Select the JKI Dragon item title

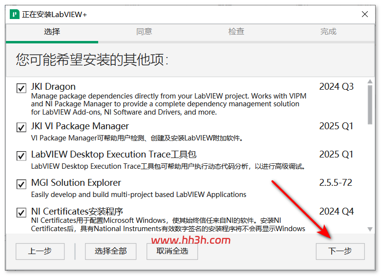point(53,87)
